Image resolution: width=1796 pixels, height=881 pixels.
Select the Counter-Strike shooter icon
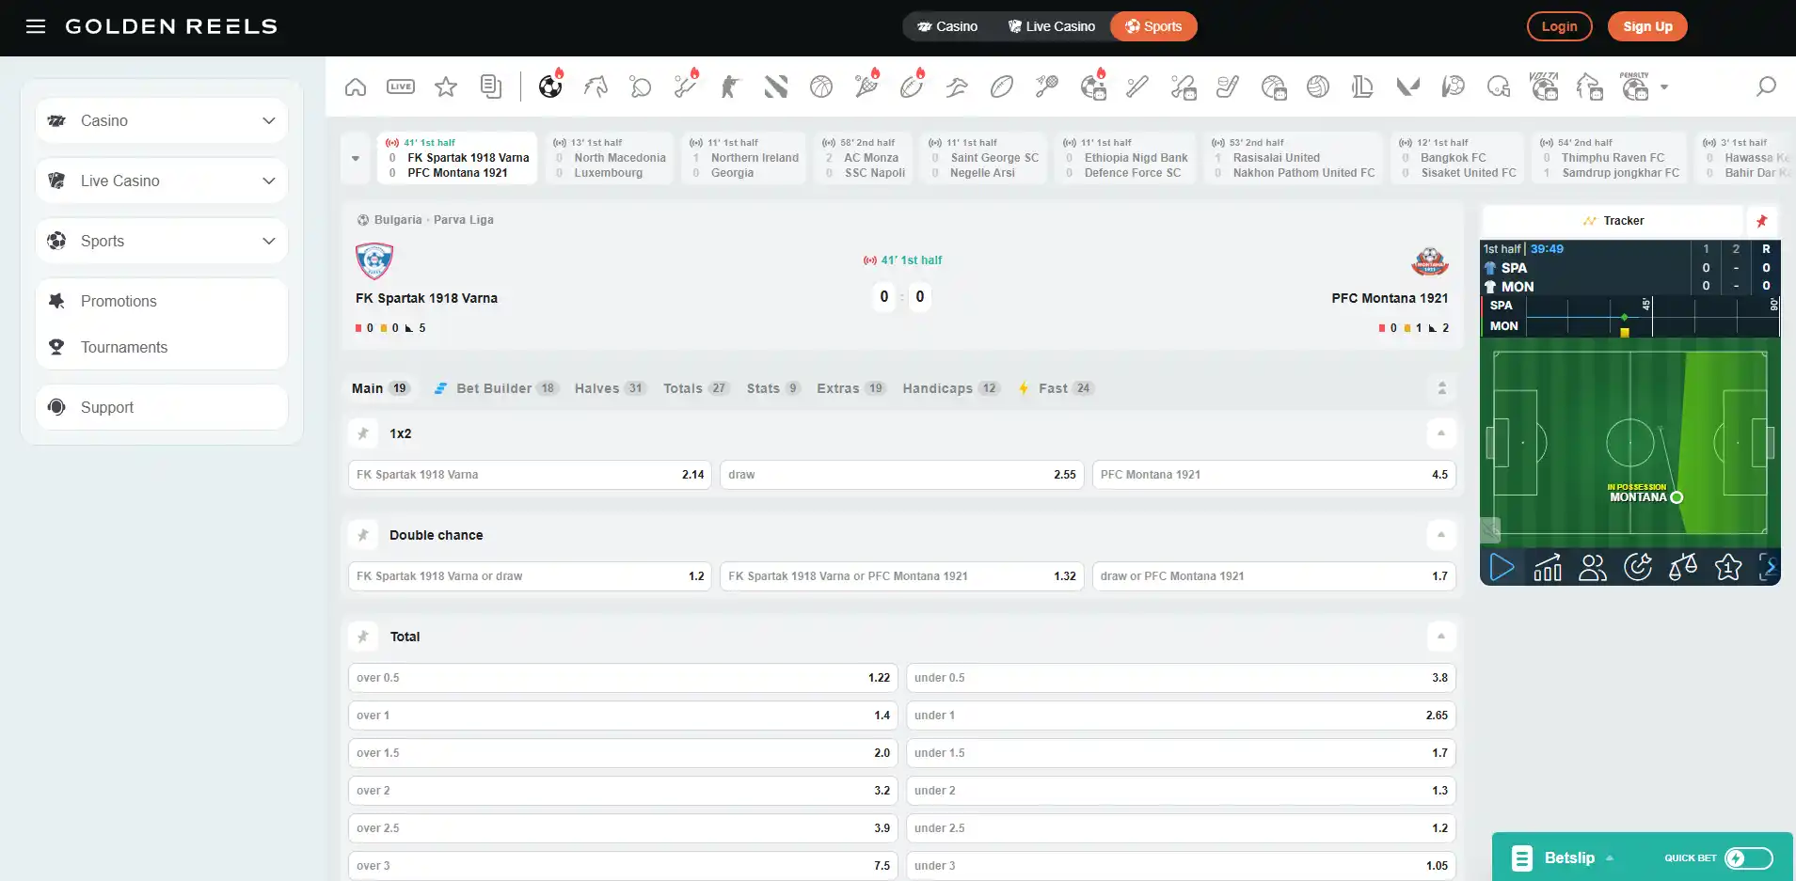tap(731, 87)
